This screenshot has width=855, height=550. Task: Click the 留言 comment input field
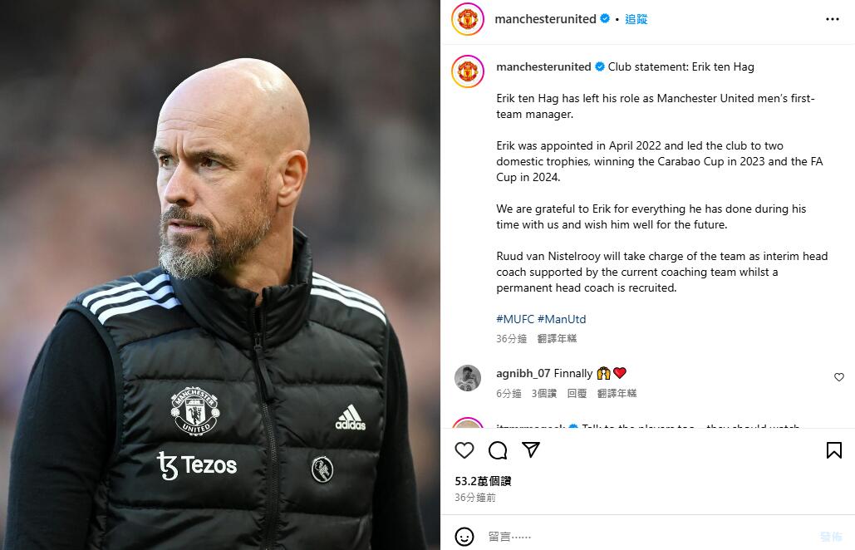coord(649,537)
